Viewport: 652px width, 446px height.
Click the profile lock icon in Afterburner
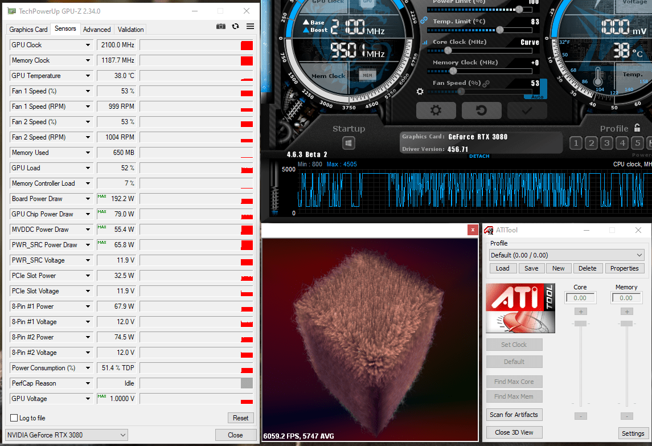point(637,128)
